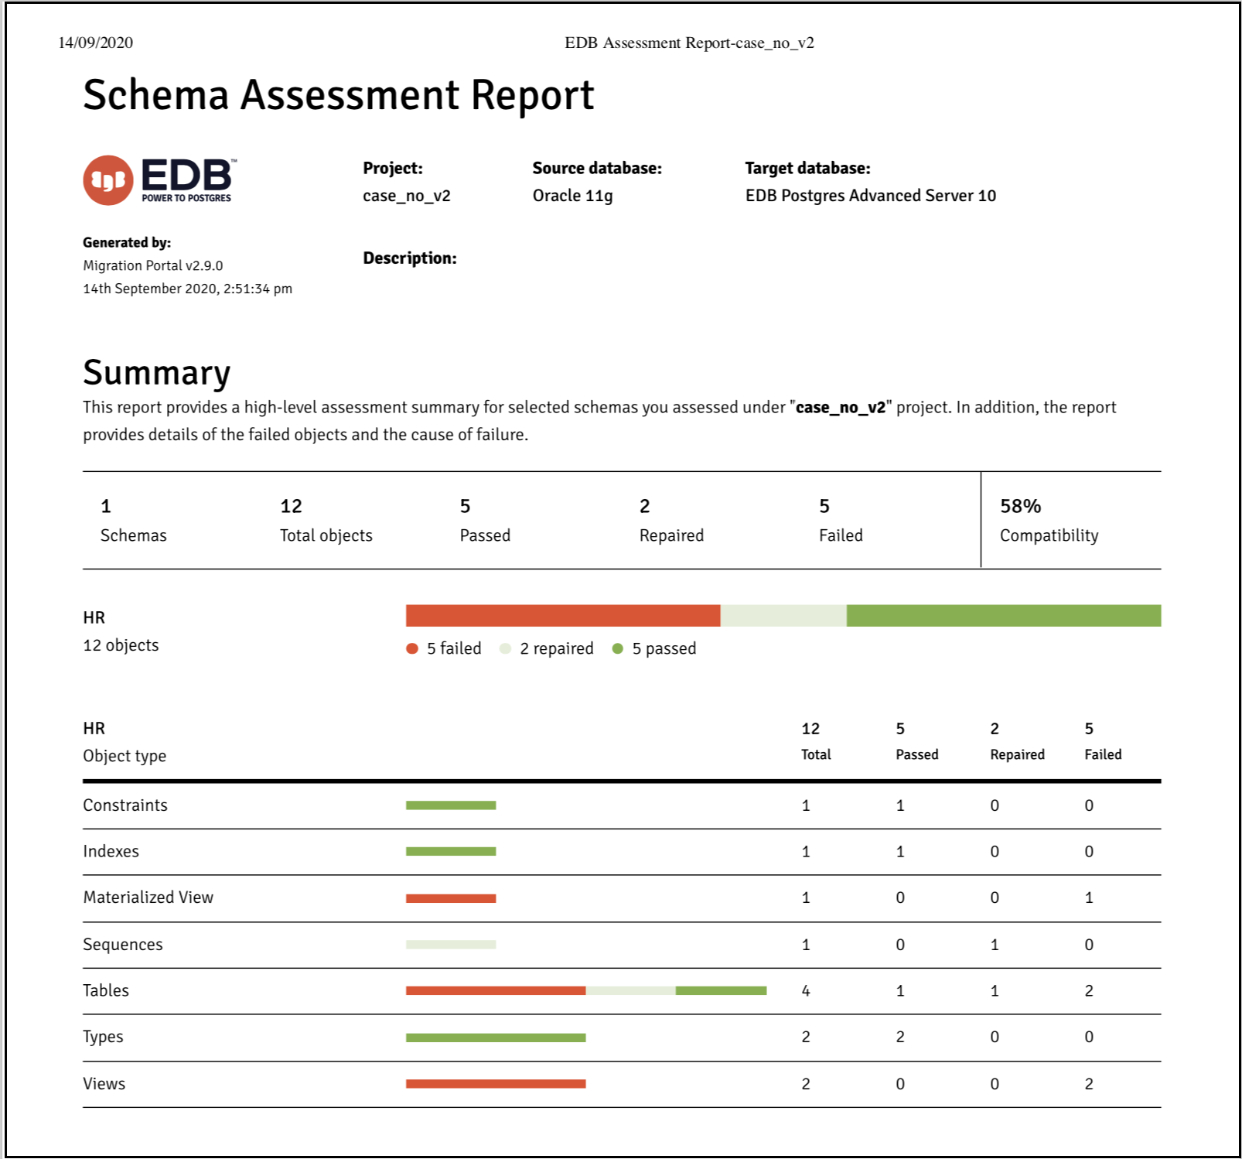The image size is (1242, 1159).
Task: Click Tables failed value 2
Action: 1089,991
